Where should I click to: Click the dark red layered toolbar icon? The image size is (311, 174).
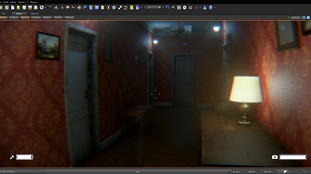(x=50, y=8)
